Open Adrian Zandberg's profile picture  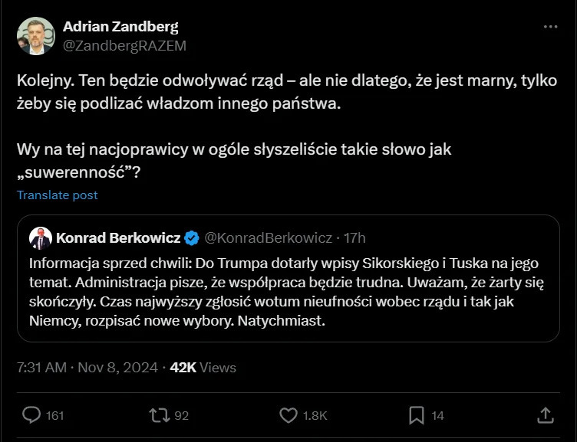point(36,36)
